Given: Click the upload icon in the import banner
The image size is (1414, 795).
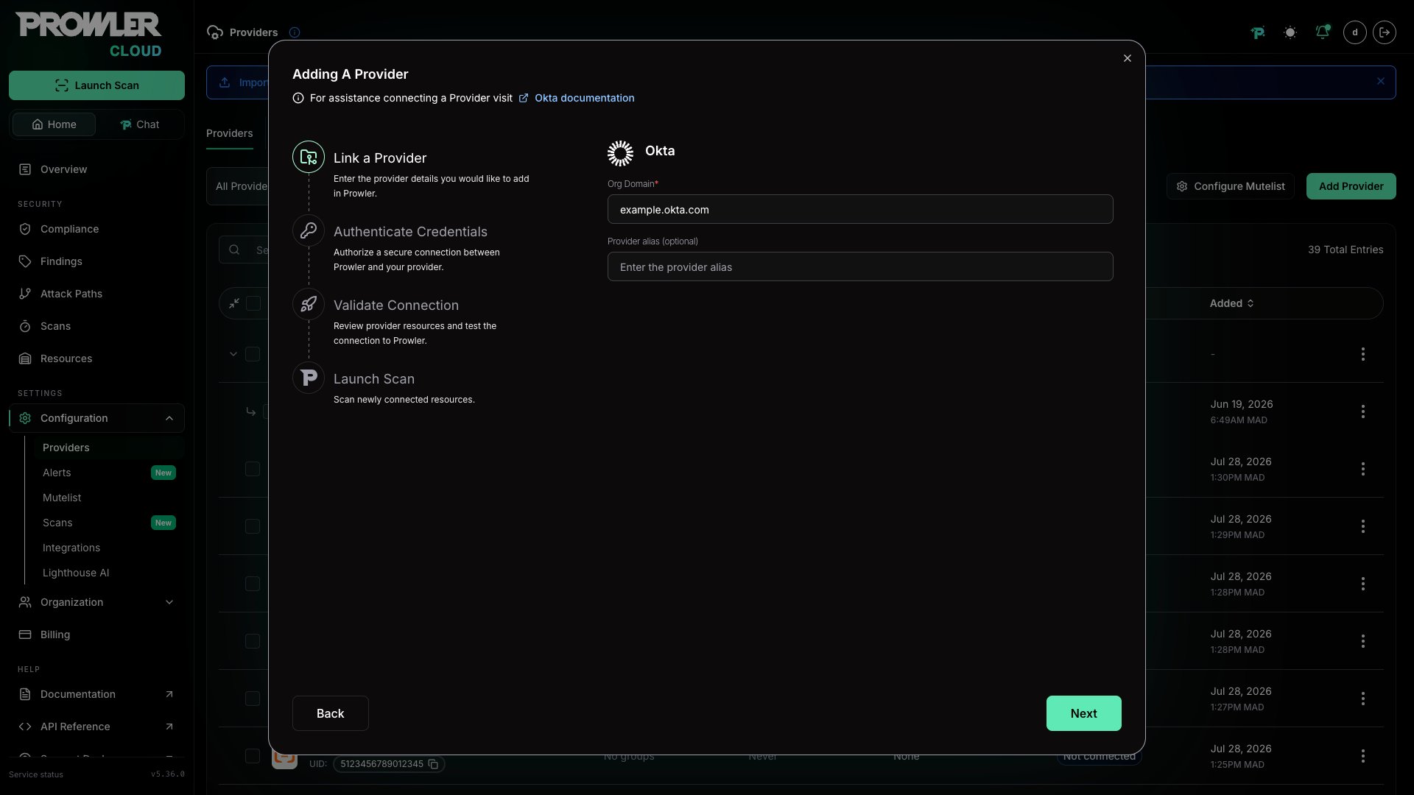Looking at the screenshot, I should coord(225,82).
